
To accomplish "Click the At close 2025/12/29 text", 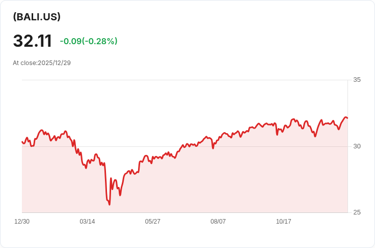I will (42, 63).
